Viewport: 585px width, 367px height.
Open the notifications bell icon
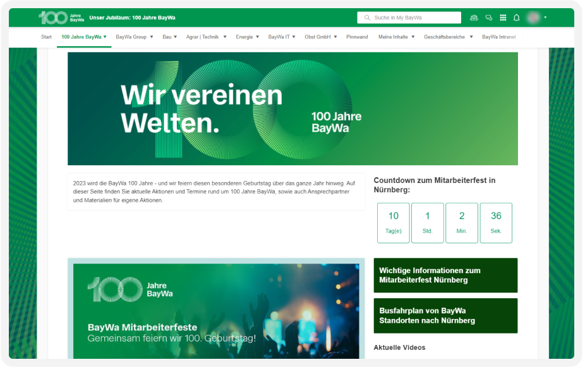517,18
